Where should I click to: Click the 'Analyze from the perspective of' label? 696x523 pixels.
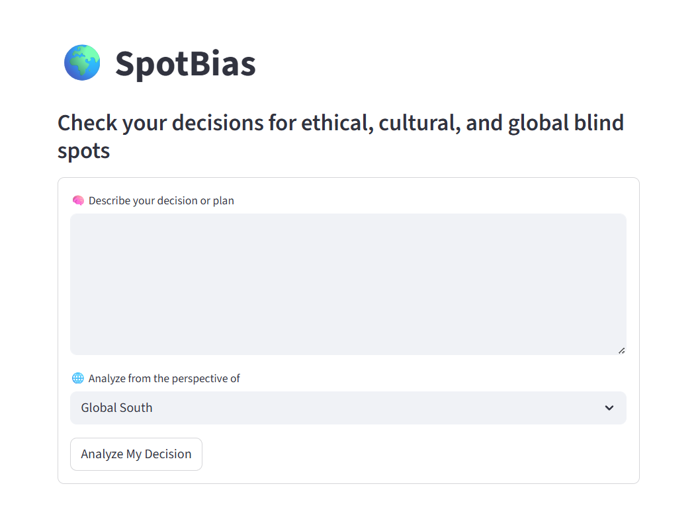coord(164,378)
